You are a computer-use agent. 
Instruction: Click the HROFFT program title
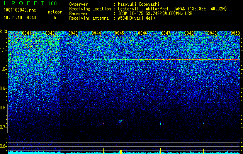[24, 3]
